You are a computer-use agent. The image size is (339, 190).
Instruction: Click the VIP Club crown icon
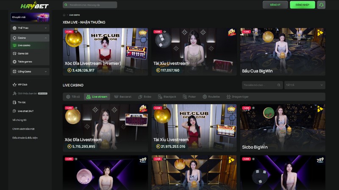[14, 84]
